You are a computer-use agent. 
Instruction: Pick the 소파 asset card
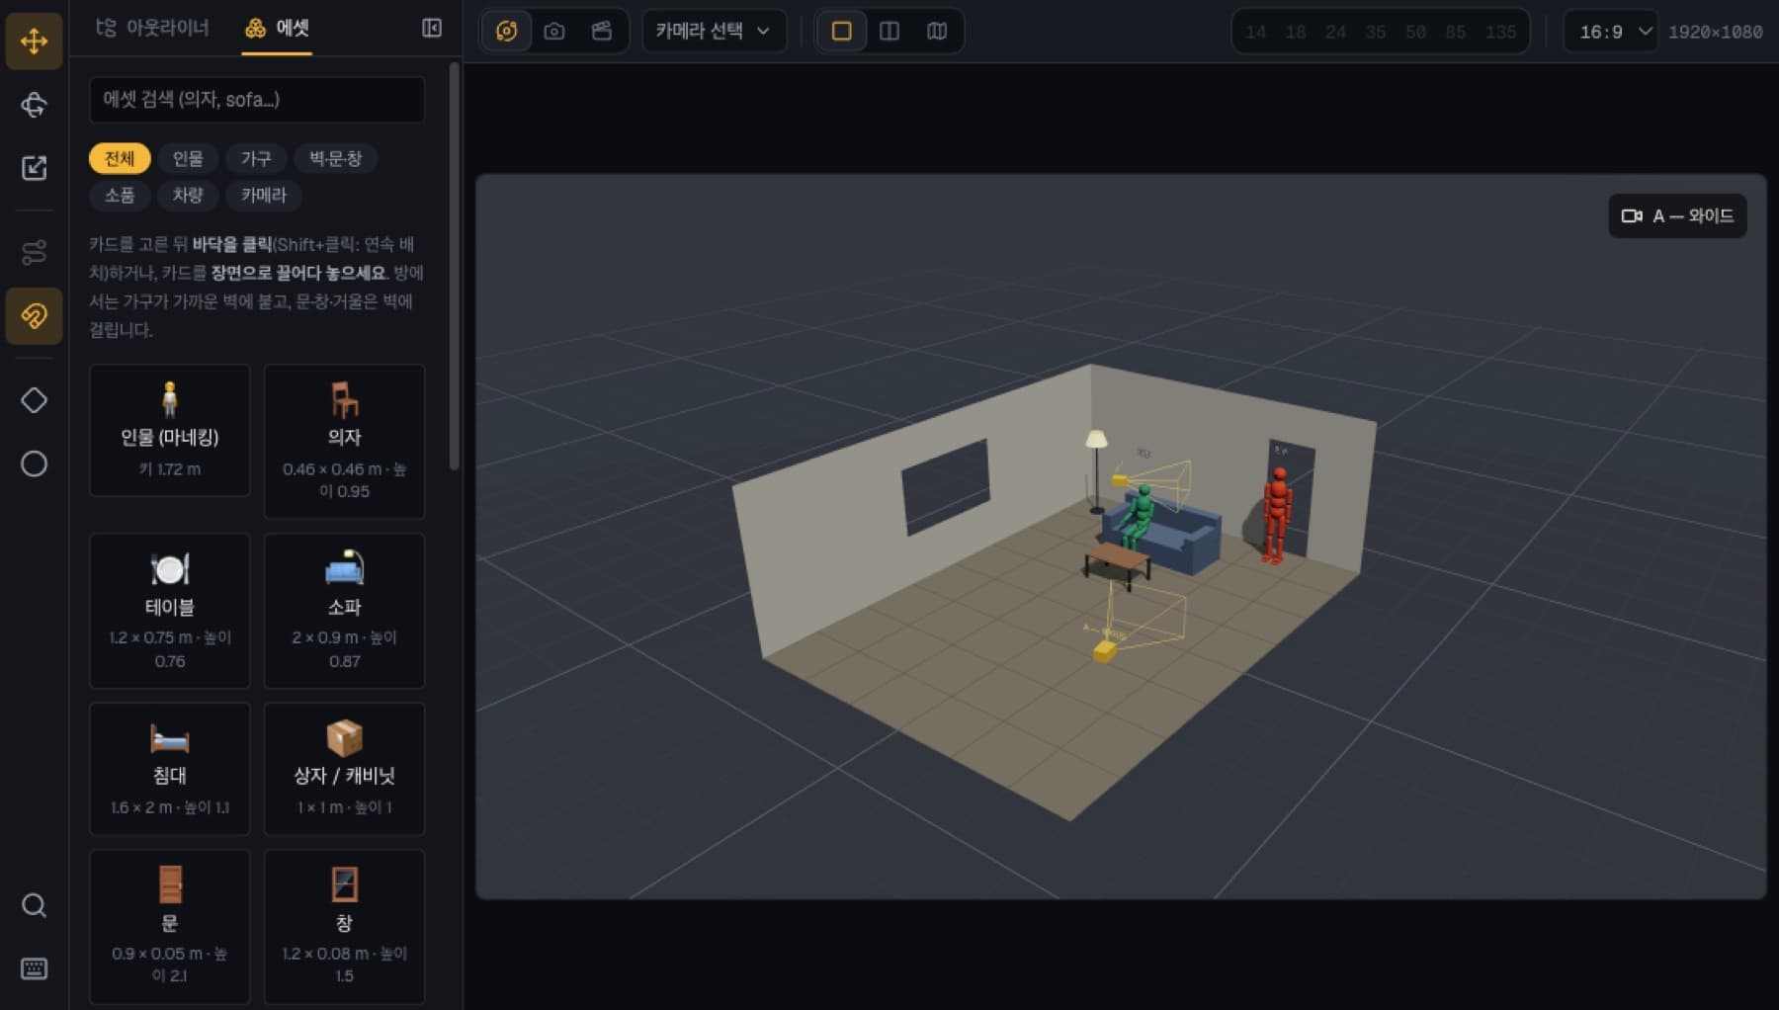click(345, 611)
